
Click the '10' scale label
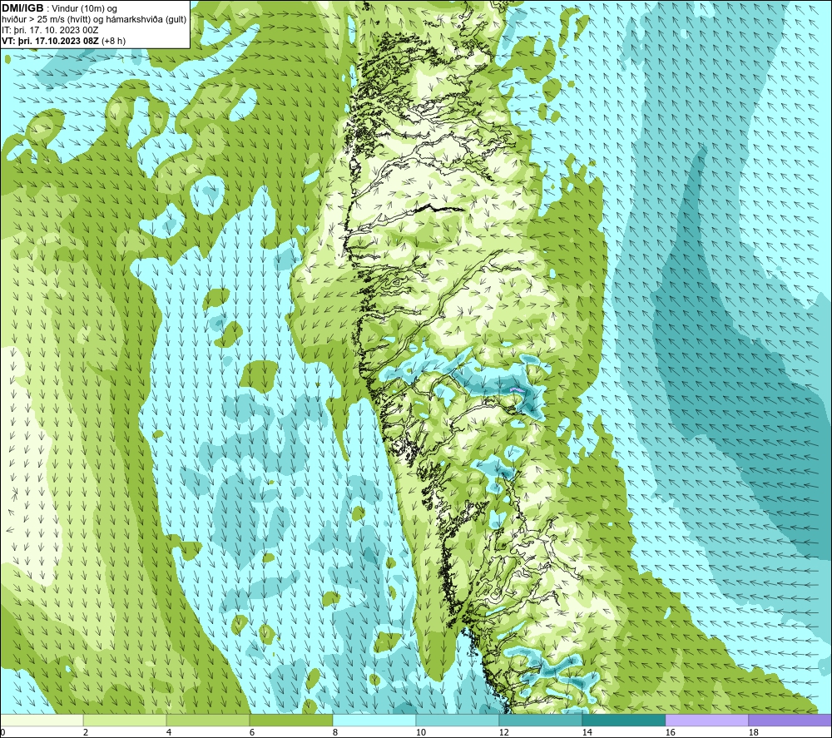421,732
